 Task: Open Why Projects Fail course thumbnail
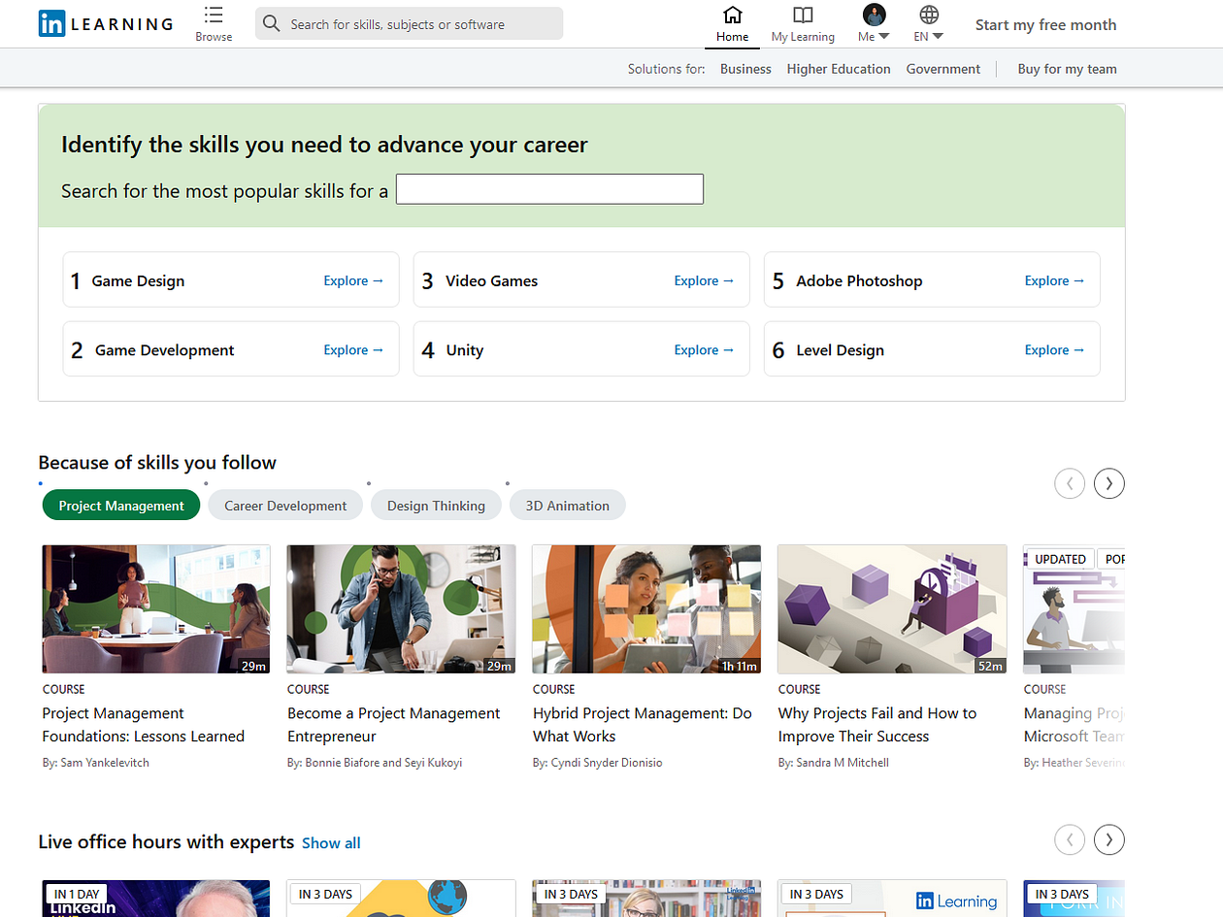point(892,609)
